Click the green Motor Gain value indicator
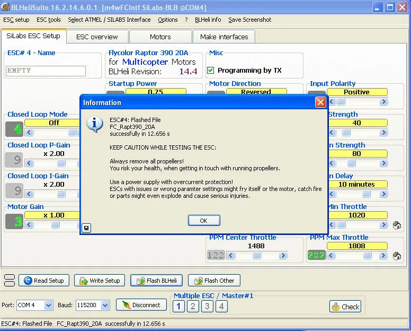411x331 pixels. 15,221
